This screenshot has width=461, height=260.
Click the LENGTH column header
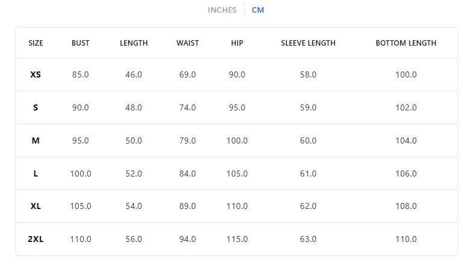coord(134,43)
